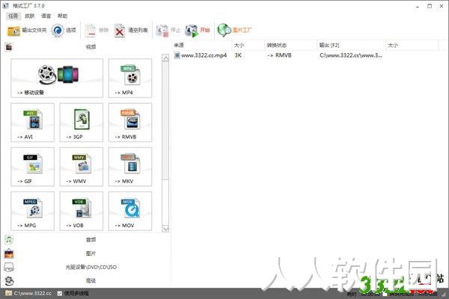The image size is (449, 299).
Task: Click the status bar folder icon
Action: [8, 293]
